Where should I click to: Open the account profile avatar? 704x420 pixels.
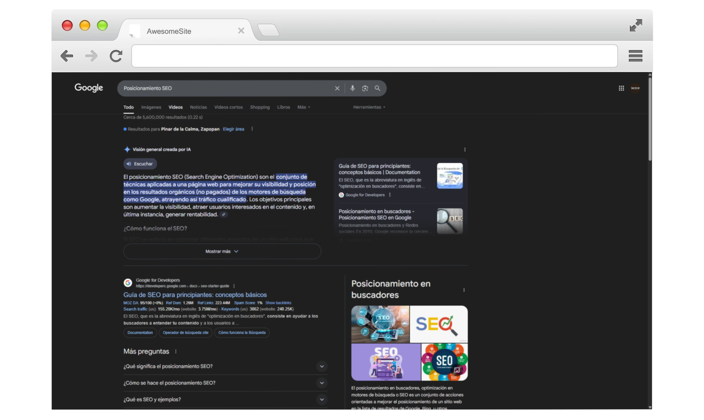click(x=635, y=88)
